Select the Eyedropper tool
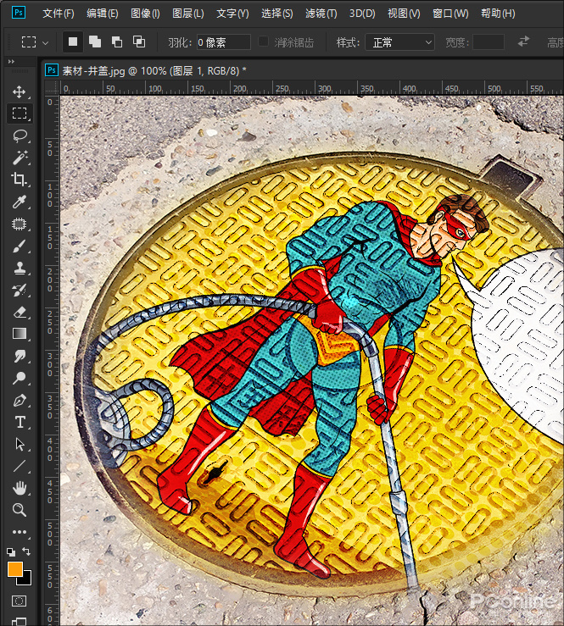Screen dimensions: 564x626 point(19,202)
